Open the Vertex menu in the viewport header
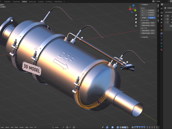The width and height of the screenshot is (172, 129). tap(21, 127)
